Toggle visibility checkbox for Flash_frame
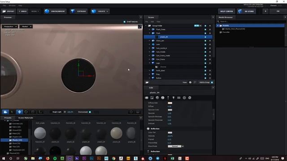Image resolution: width=287 pixels, height=161 pixels. [x=205, y=30]
